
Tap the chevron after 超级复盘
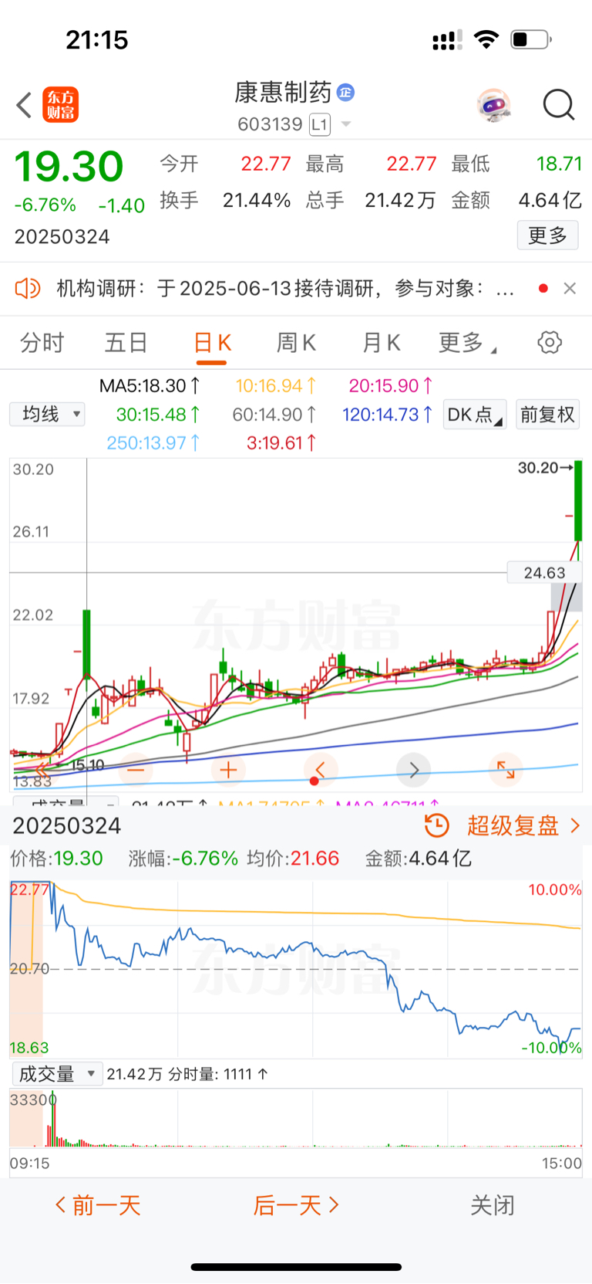[x=575, y=825]
